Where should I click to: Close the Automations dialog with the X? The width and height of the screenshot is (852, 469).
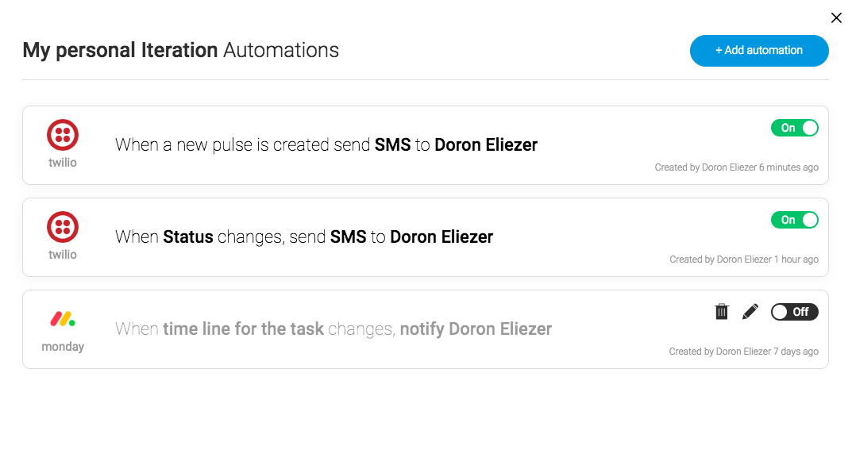pyautogui.click(x=836, y=18)
